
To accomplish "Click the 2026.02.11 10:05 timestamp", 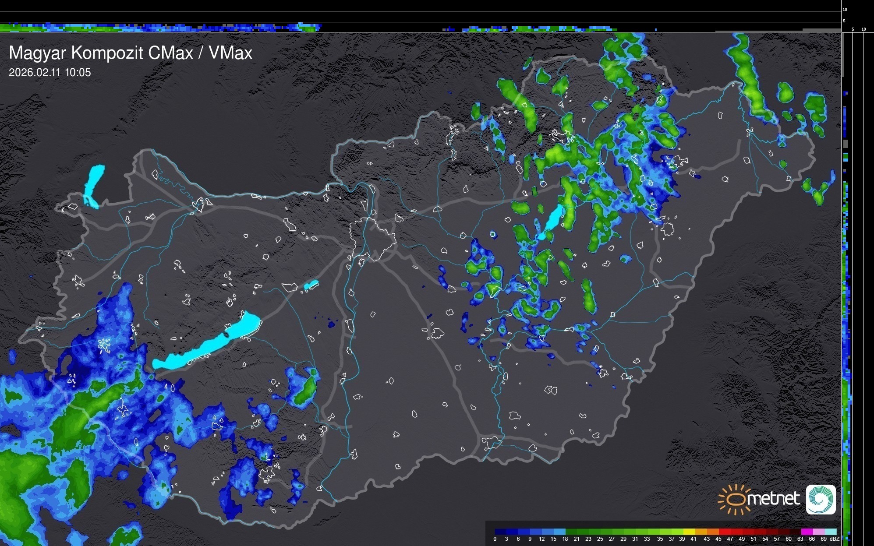I will tap(50, 73).
